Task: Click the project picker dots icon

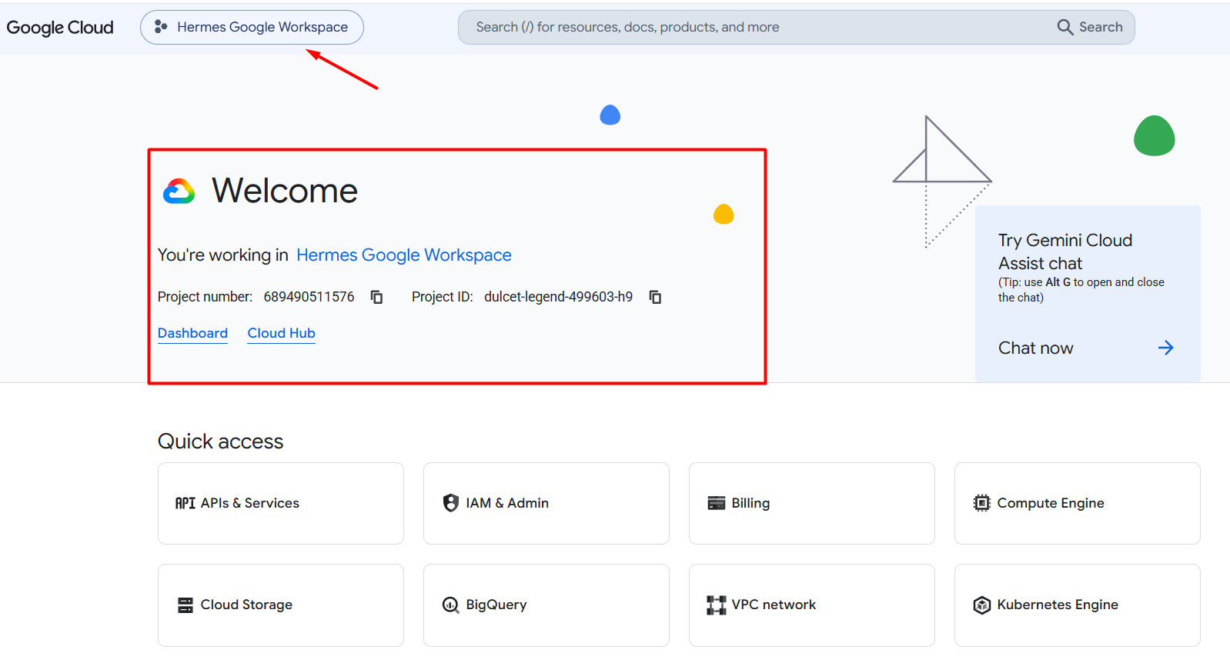Action: [x=160, y=27]
